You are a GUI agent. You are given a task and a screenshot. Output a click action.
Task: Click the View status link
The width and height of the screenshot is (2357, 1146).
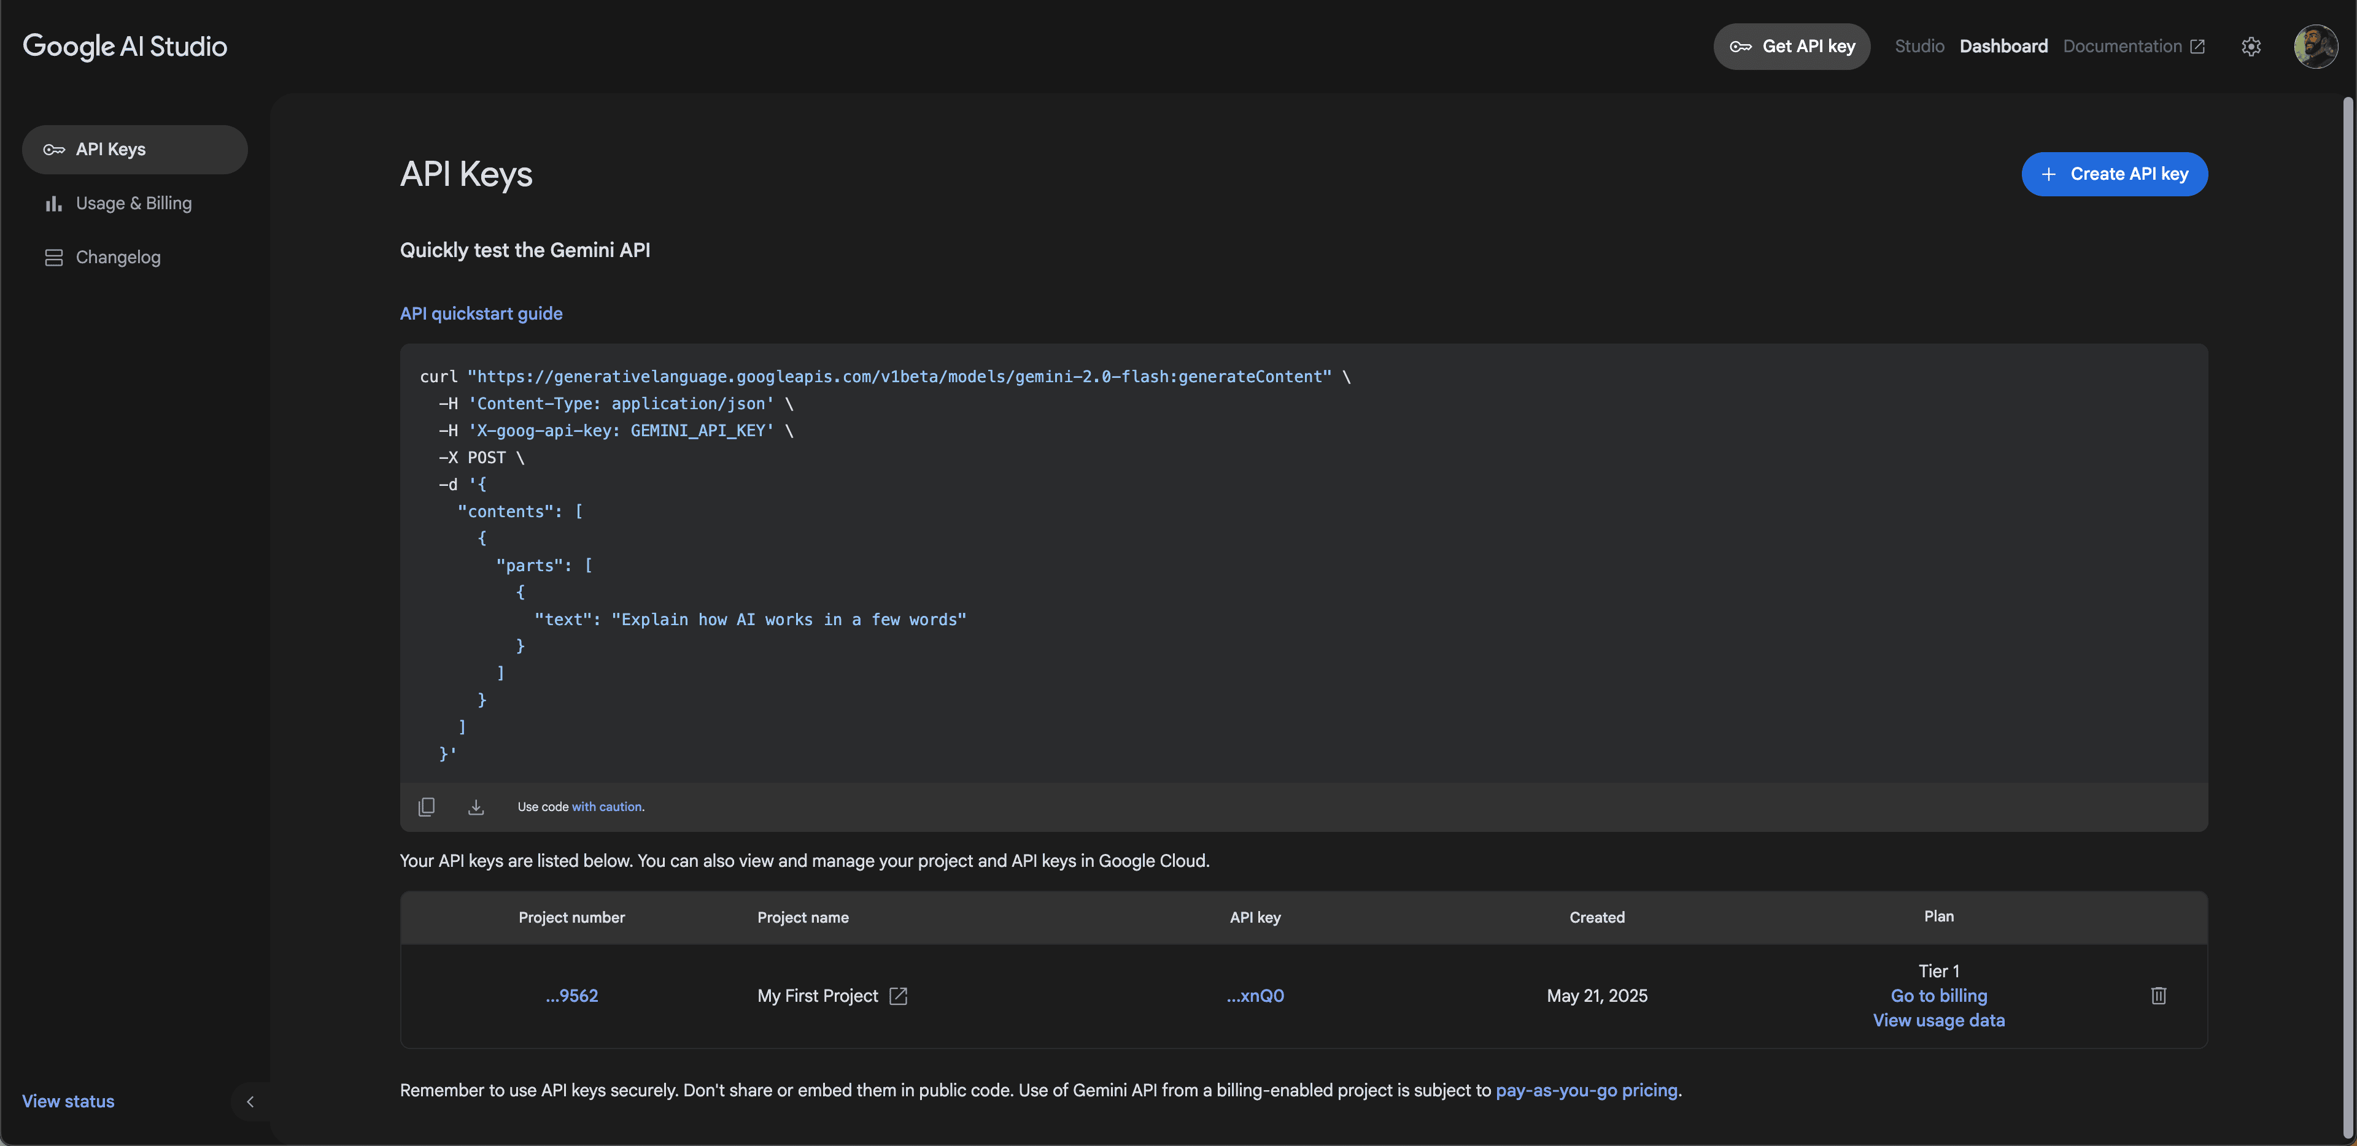69,1101
